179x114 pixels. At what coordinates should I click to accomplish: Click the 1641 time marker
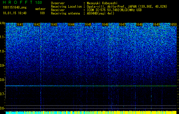(x=20, y=25)
